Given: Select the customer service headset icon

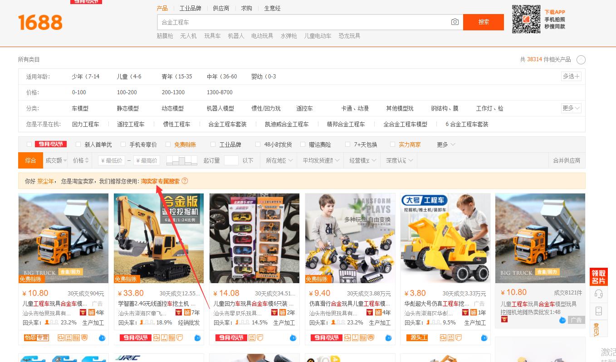Looking at the screenshot, I should pos(598,294).
